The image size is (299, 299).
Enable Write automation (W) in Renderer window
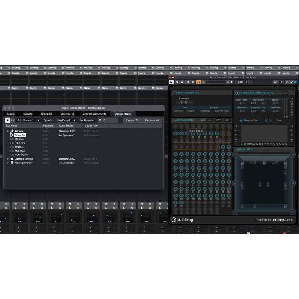click(182, 82)
